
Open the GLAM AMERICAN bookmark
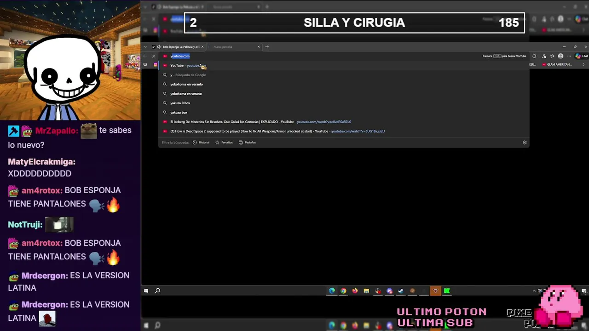557,64
